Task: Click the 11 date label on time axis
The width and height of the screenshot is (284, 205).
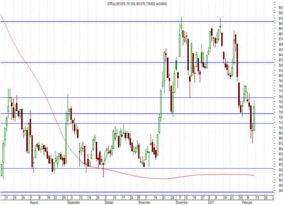Action: click(x=6, y=198)
